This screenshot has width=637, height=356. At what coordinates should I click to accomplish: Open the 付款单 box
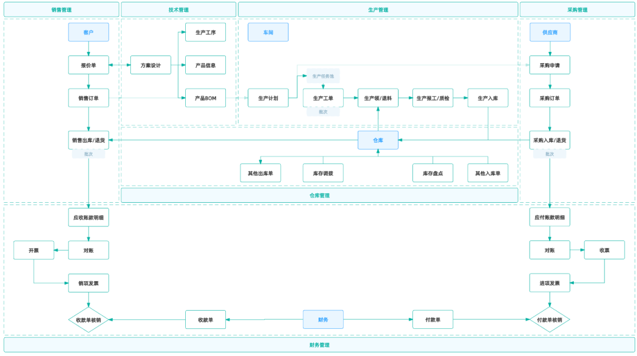433,319
